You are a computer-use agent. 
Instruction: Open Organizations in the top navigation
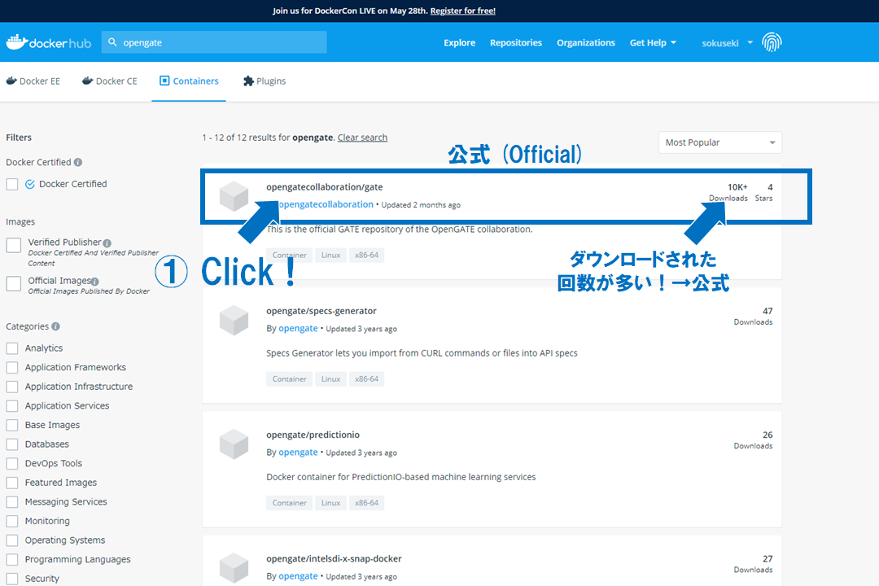coord(586,42)
